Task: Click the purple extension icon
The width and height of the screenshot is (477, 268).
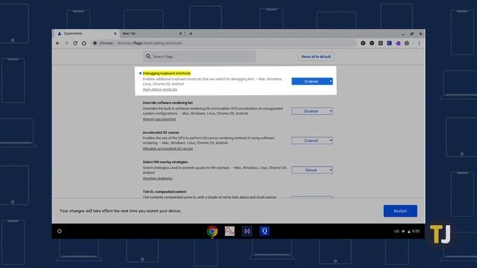Action: (398, 43)
